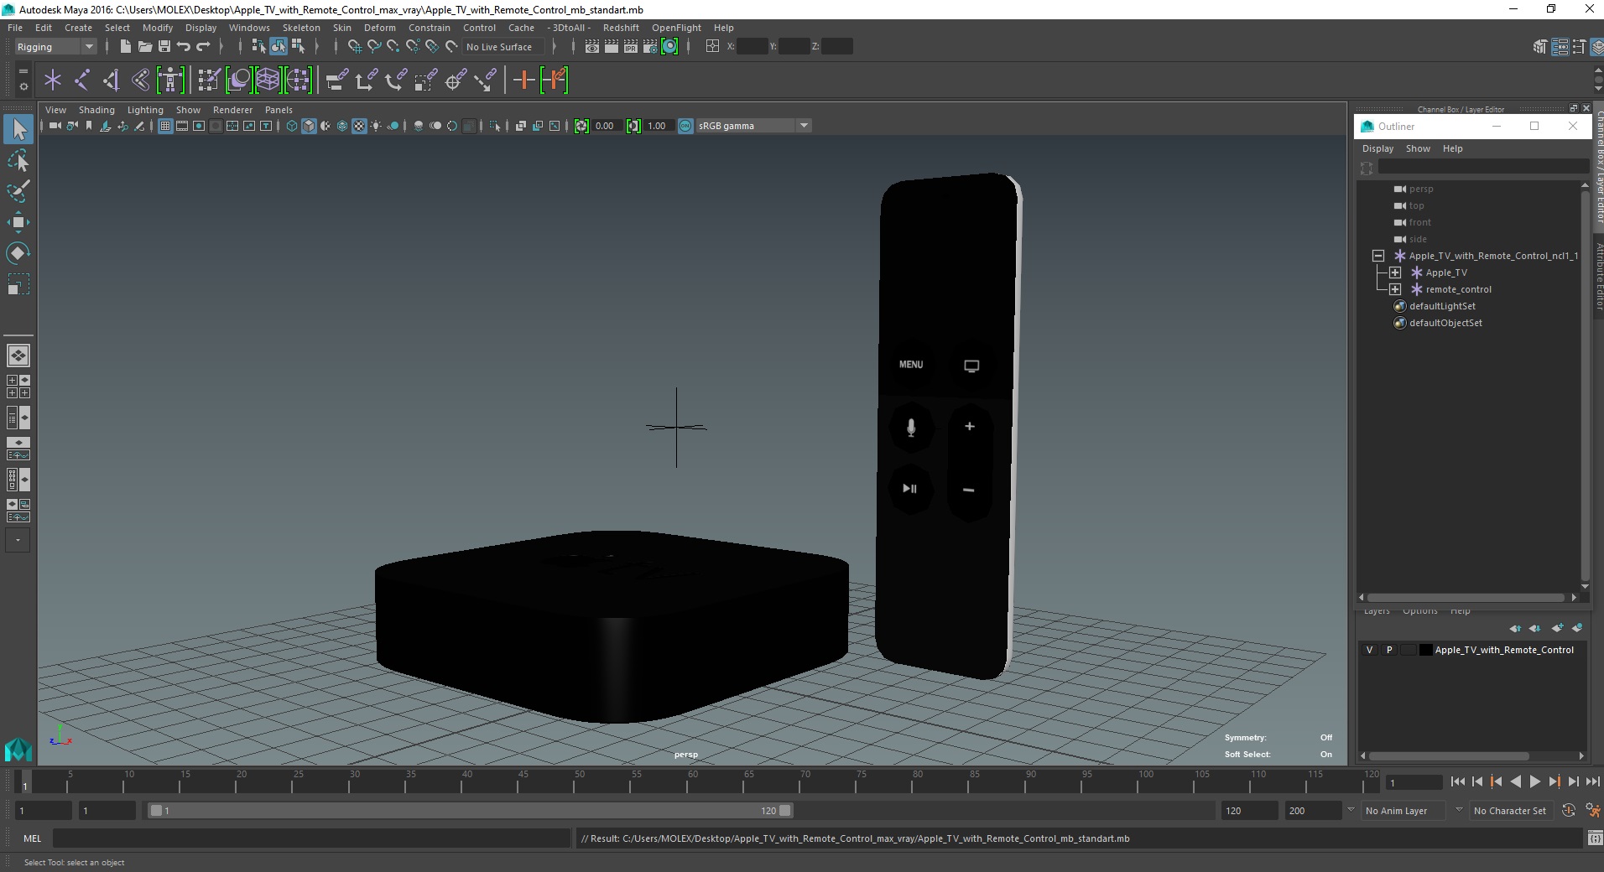
Task: Open the sRGB gamma view transform dropdown
Action: 753,126
